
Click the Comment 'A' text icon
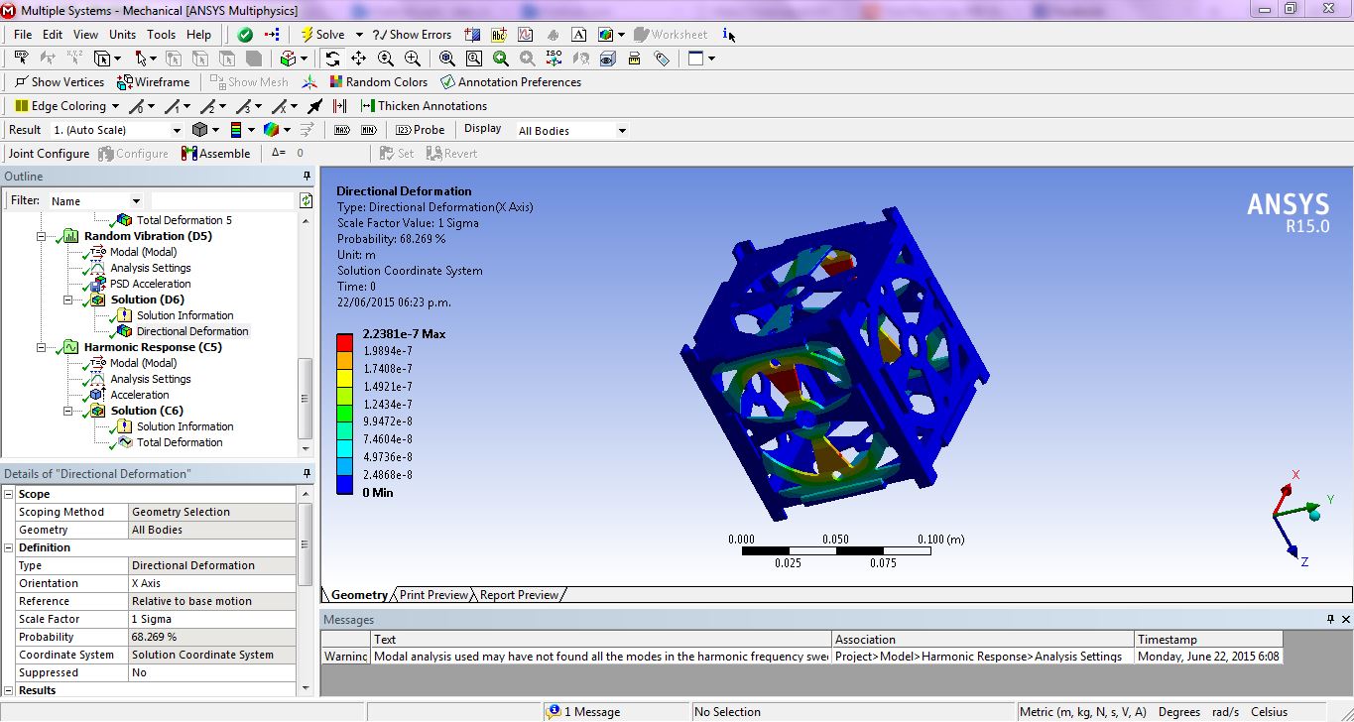(x=579, y=34)
